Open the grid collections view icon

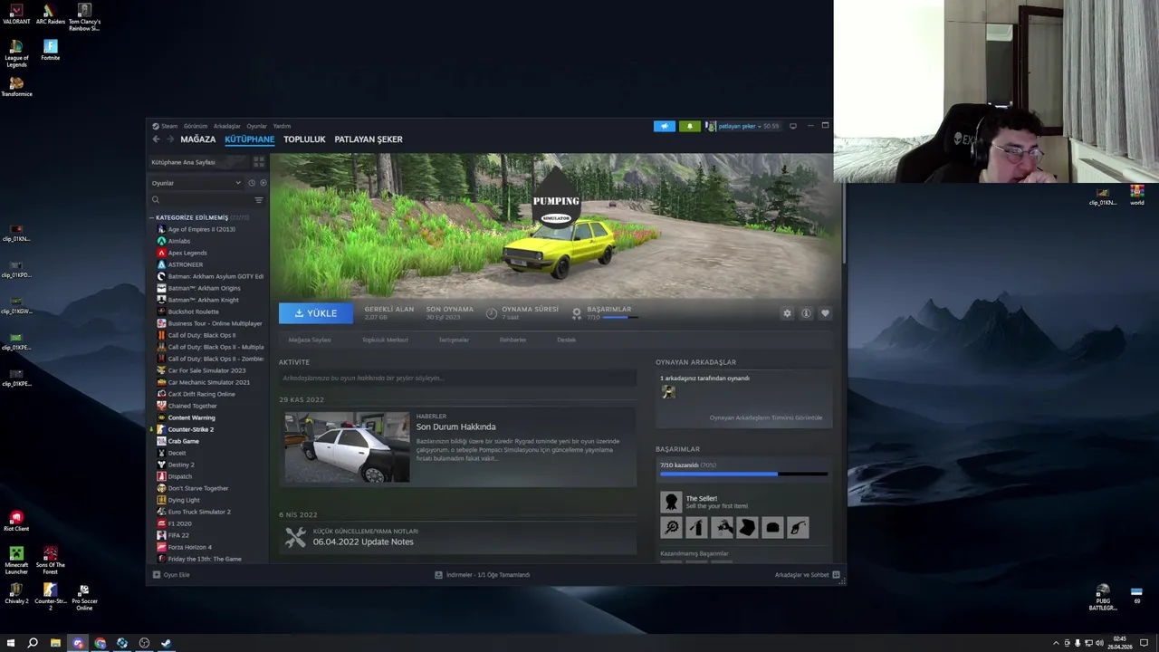[x=259, y=162]
